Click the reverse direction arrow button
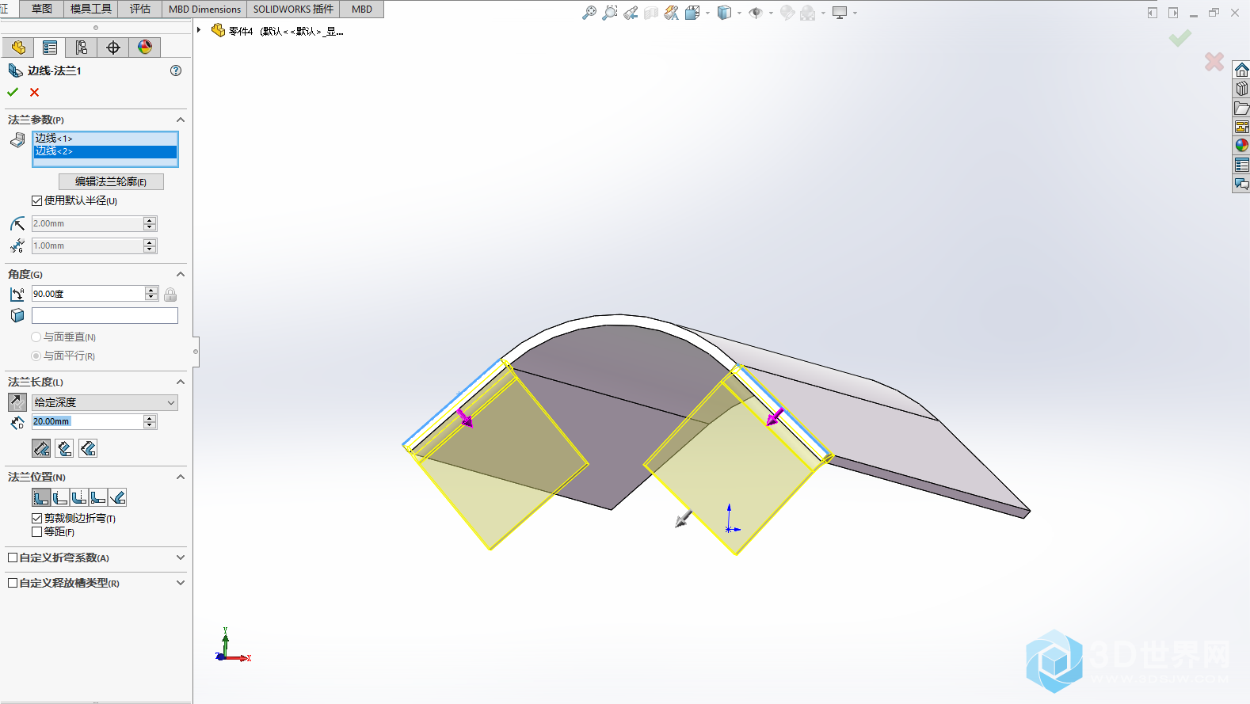 (x=17, y=402)
